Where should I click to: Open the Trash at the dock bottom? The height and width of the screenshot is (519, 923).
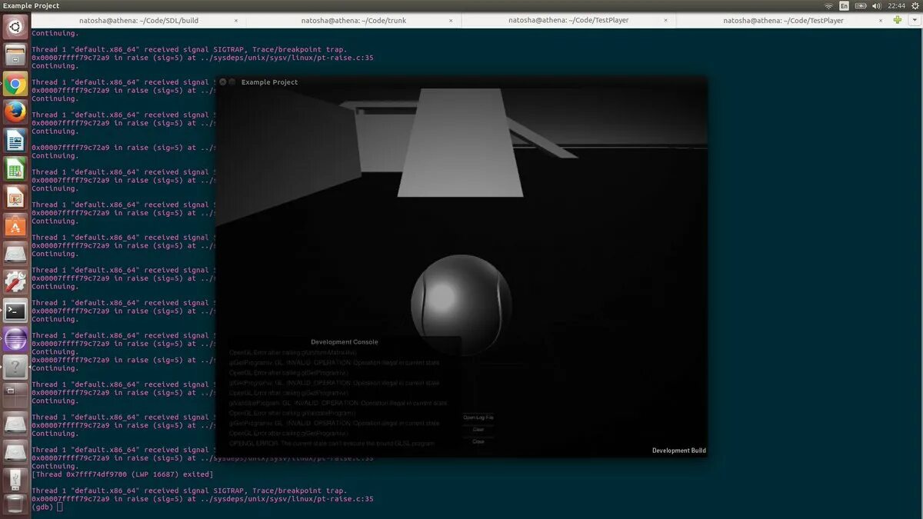tap(15, 506)
